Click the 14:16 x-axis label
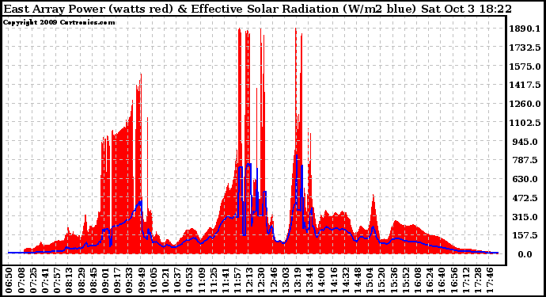Image resolution: width=546 pixels, height=297 pixels. click(x=334, y=280)
